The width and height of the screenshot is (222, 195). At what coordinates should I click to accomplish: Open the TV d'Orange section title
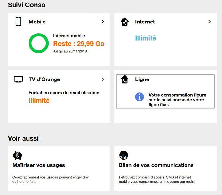click(x=44, y=79)
